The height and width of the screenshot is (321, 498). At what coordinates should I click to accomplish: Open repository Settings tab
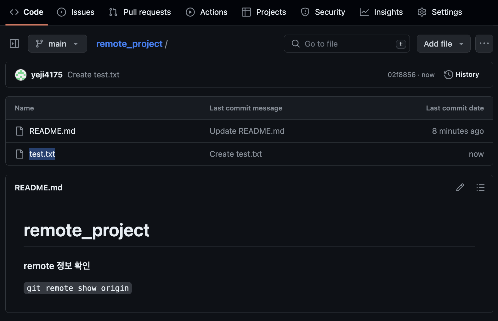point(440,12)
